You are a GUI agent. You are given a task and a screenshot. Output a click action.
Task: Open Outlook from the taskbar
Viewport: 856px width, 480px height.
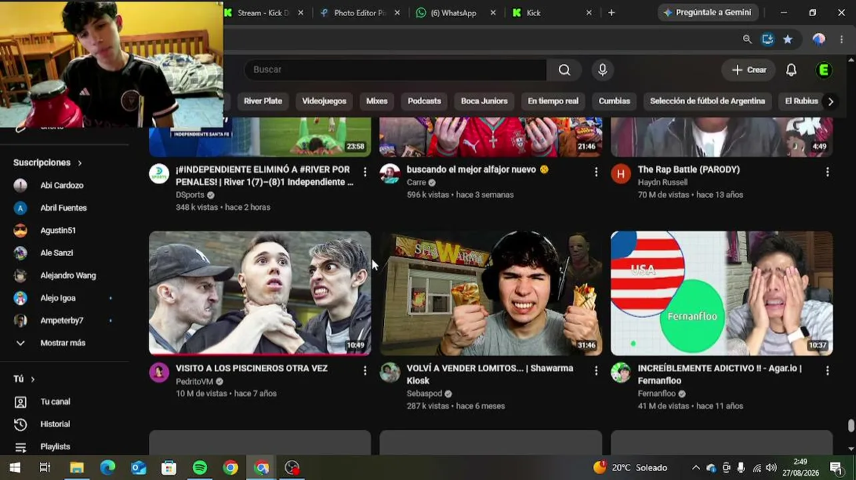(138, 468)
